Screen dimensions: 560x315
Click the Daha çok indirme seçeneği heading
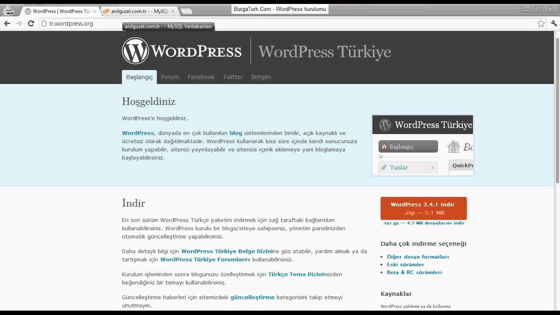[423, 244]
